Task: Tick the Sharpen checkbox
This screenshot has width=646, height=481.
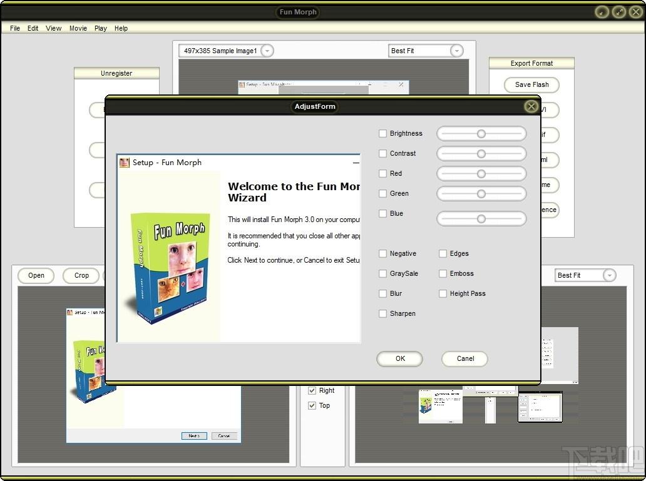Action: (382, 314)
